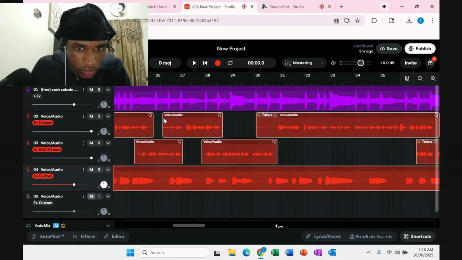Solo track 02 Voice/Audio
462x260 pixels.
pos(99,116)
